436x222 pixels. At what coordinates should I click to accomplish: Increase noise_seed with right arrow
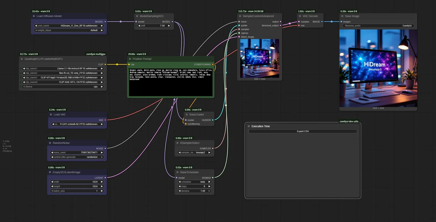click(102, 153)
